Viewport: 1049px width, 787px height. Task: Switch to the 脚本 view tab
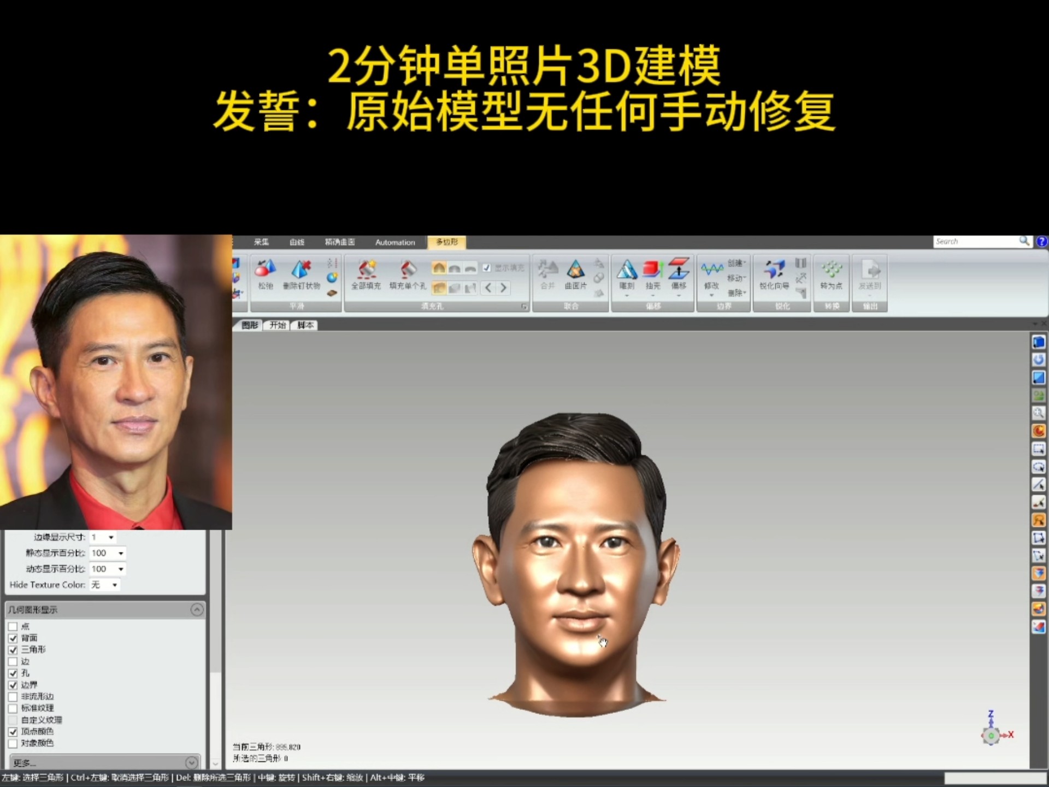pyautogui.click(x=305, y=325)
